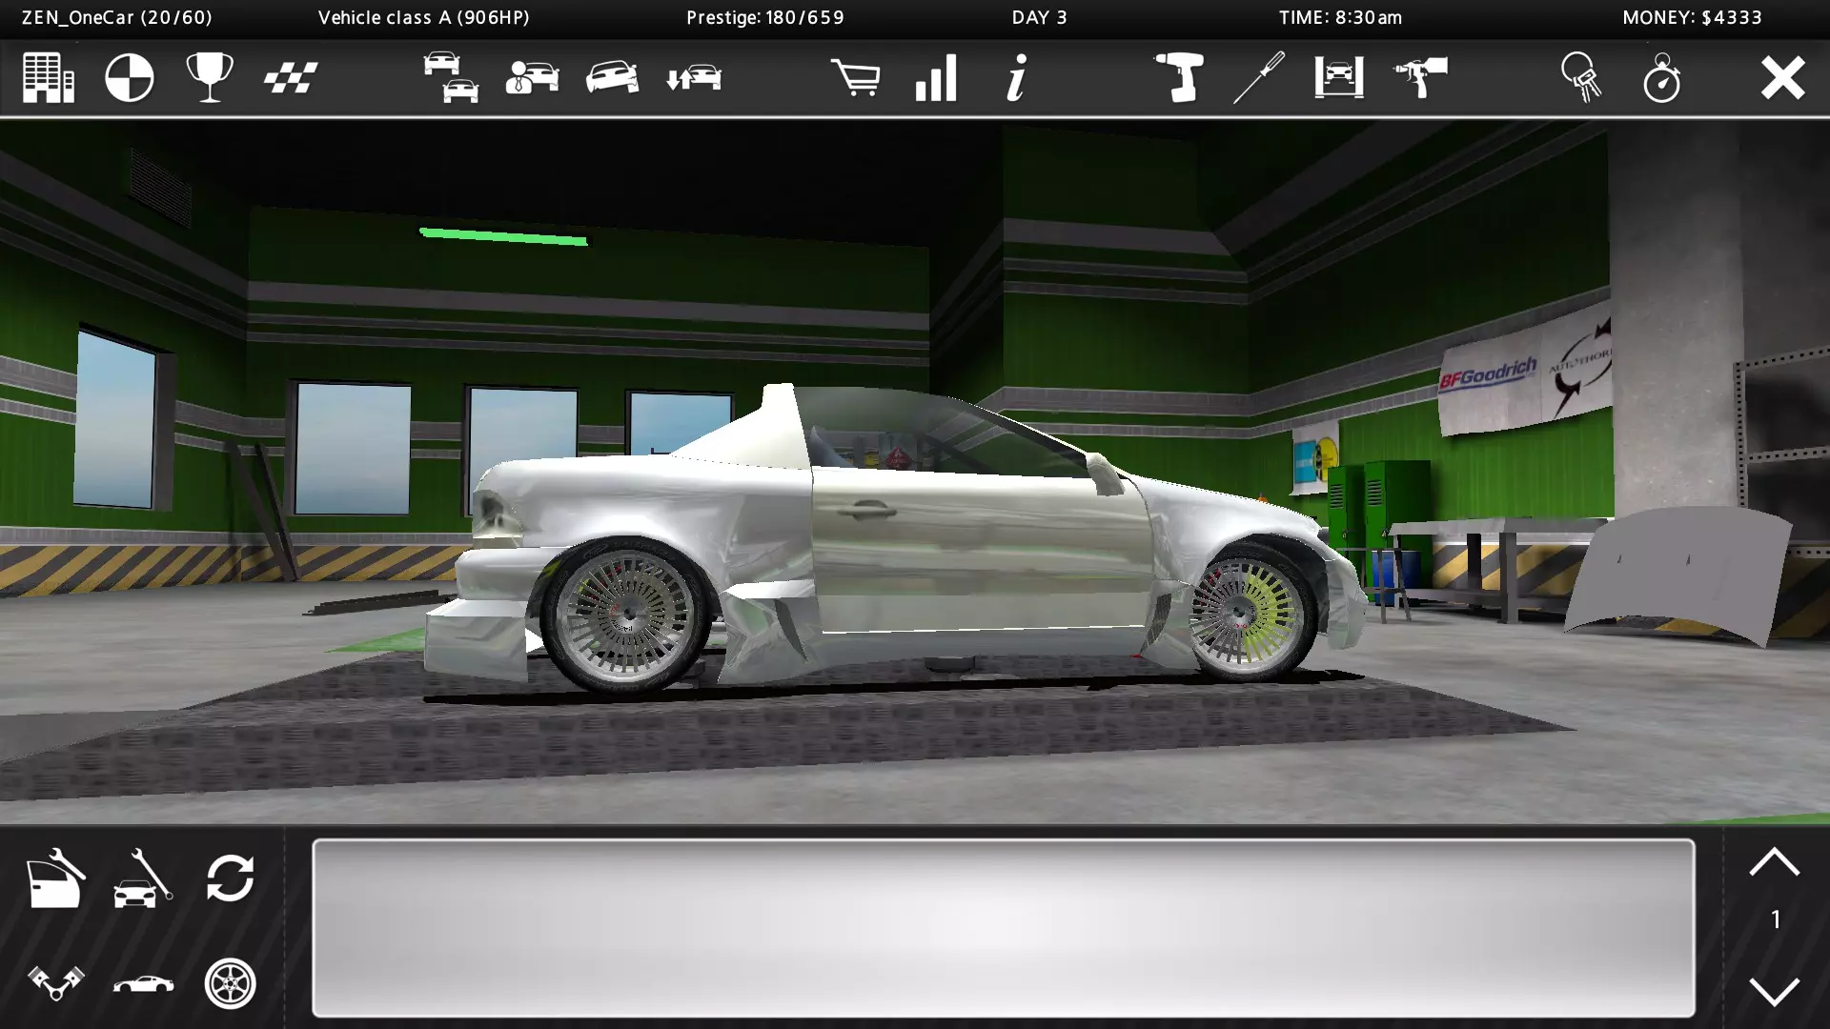Click the car swap arrows icon
Viewport: 1830px width, 1029px height.
pyautogui.click(x=694, y=78)
